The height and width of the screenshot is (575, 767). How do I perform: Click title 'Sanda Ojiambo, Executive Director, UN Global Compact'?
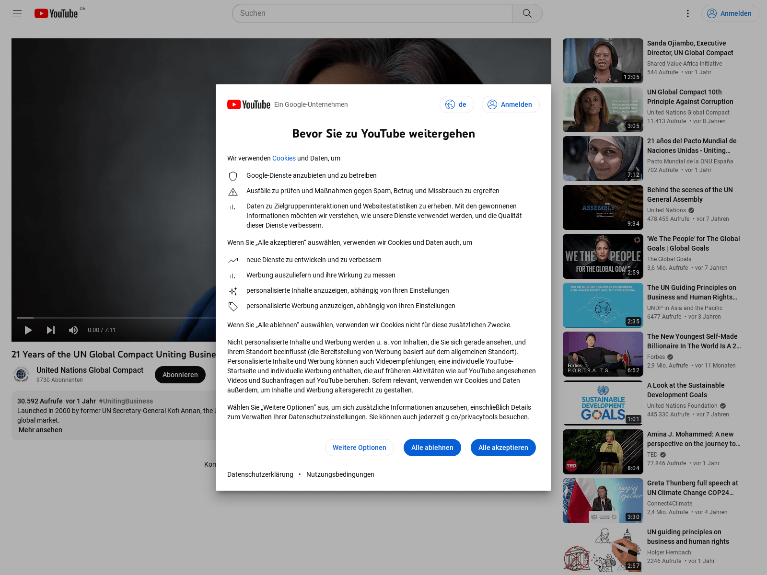pyautogui.click(x=690, y=48)
